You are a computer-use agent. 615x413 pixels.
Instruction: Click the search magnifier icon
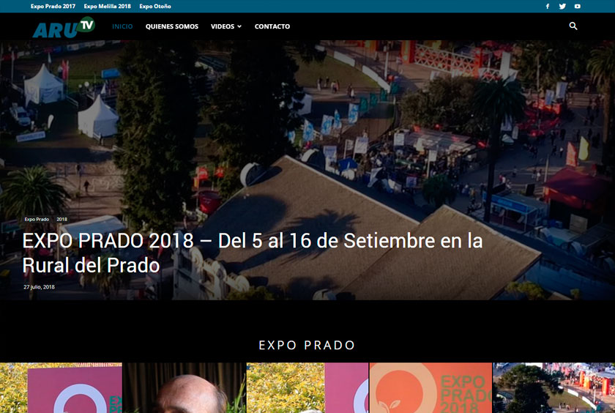coord(573,26)
